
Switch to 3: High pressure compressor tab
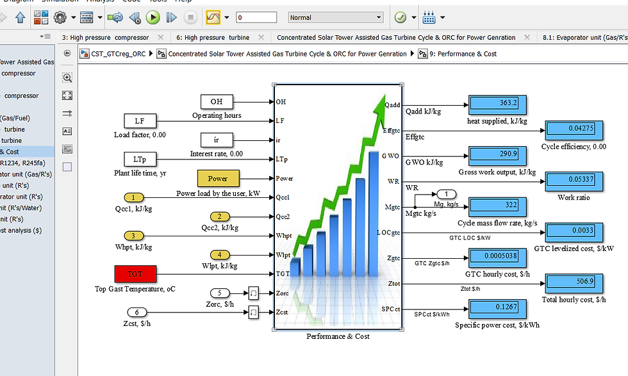(105, 37)
